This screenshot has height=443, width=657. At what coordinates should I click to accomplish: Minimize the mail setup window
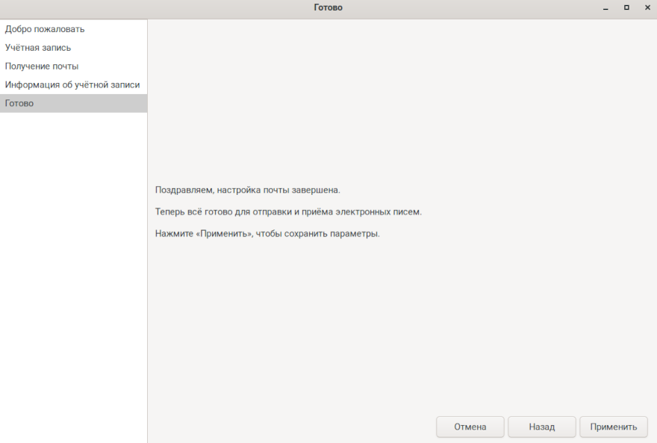coord(606,7)
